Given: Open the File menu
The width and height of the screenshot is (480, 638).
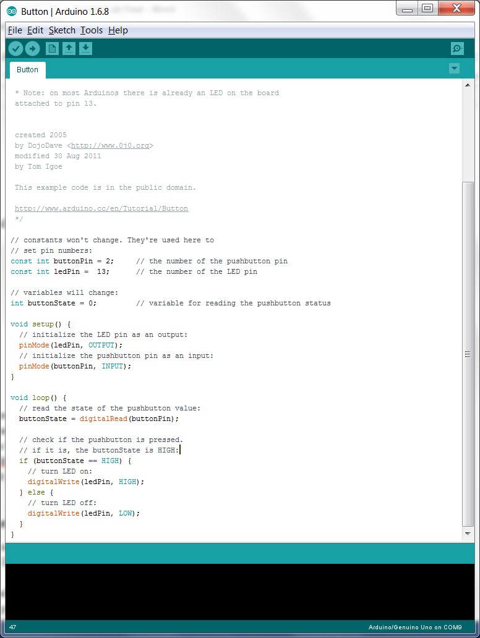Looking at the screenshot, I should tap(15, 30).
